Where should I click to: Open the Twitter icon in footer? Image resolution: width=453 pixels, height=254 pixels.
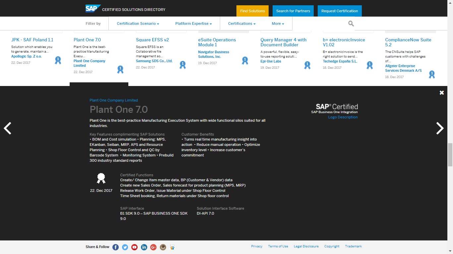pyautogui.click(x=125, y=247)
